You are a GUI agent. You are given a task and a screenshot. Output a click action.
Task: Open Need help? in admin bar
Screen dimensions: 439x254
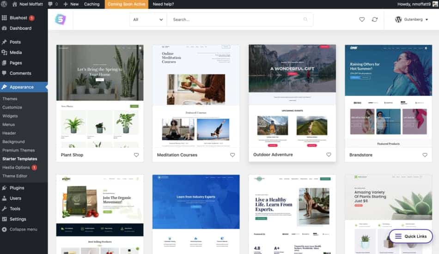(163, 4)
